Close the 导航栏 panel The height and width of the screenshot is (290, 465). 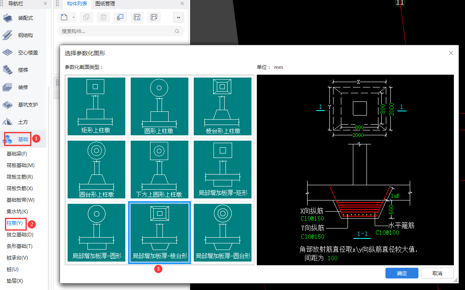[x=45, y=4]
